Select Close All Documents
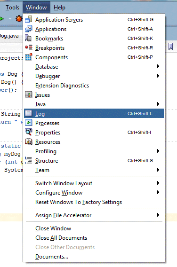The image size is (177, 267). pyautogui.click(x=94, y=238)
